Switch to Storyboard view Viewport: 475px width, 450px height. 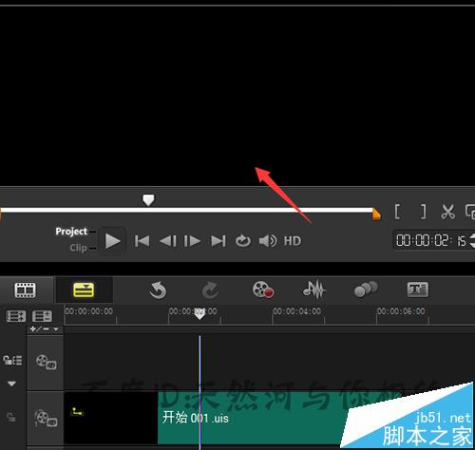pos(25,290)
